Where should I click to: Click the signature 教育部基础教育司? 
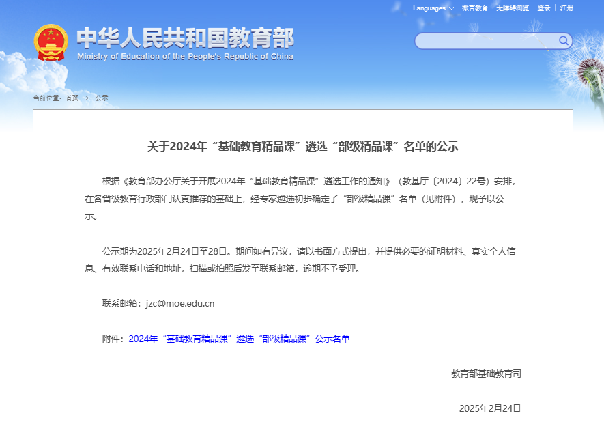486,373
